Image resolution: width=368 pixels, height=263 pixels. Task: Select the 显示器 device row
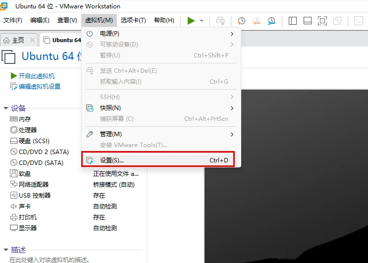point(23,228)
